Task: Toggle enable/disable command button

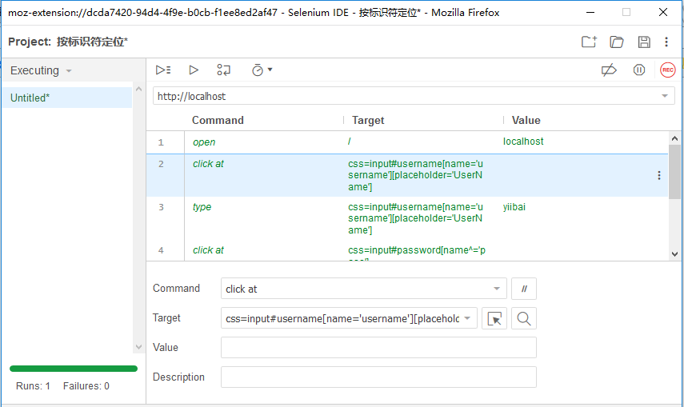Action: [x=524, y=289]
